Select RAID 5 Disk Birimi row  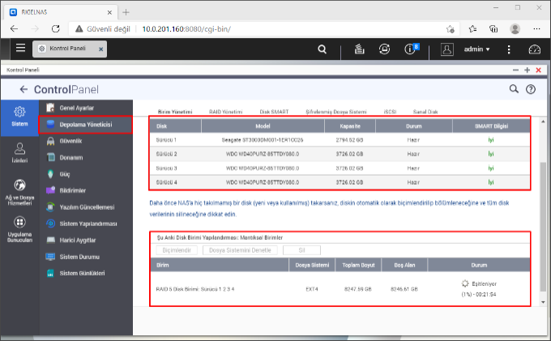340,289
